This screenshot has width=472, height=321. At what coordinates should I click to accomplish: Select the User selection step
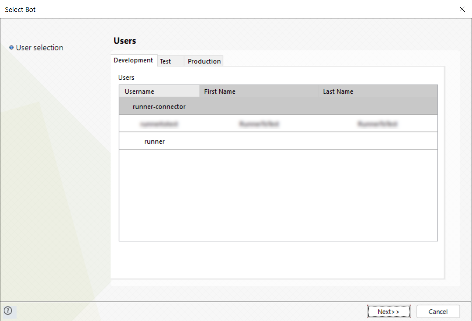click(x=36, y=48)
